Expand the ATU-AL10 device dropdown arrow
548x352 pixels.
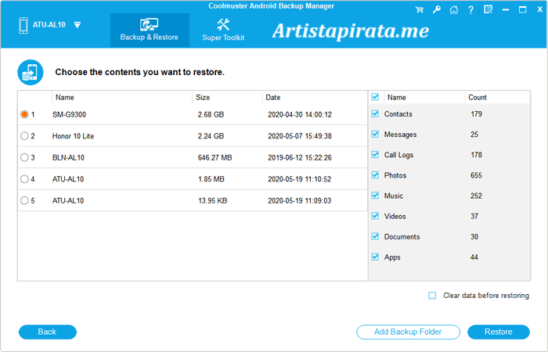pyautogui.click(x=78, y=25)
